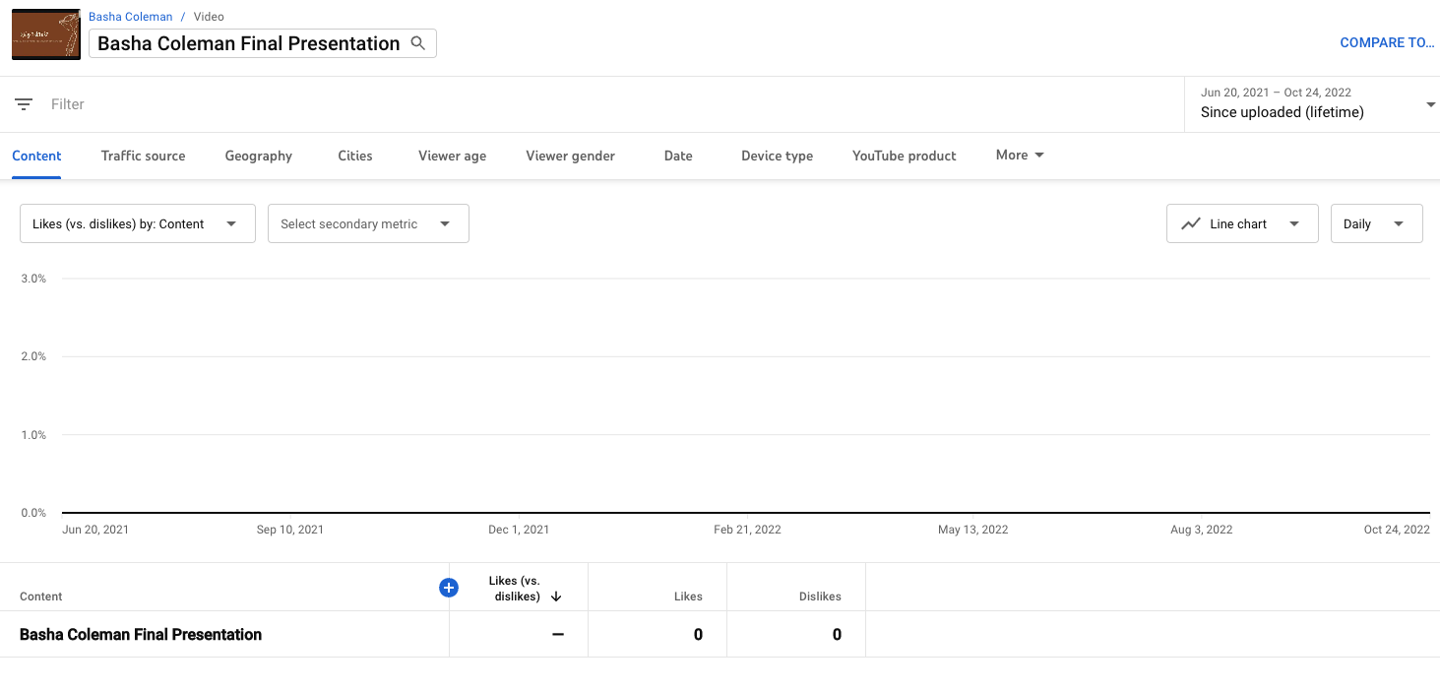
Task: Switch to the Viewer gender tab
Action: coord(570,155)
